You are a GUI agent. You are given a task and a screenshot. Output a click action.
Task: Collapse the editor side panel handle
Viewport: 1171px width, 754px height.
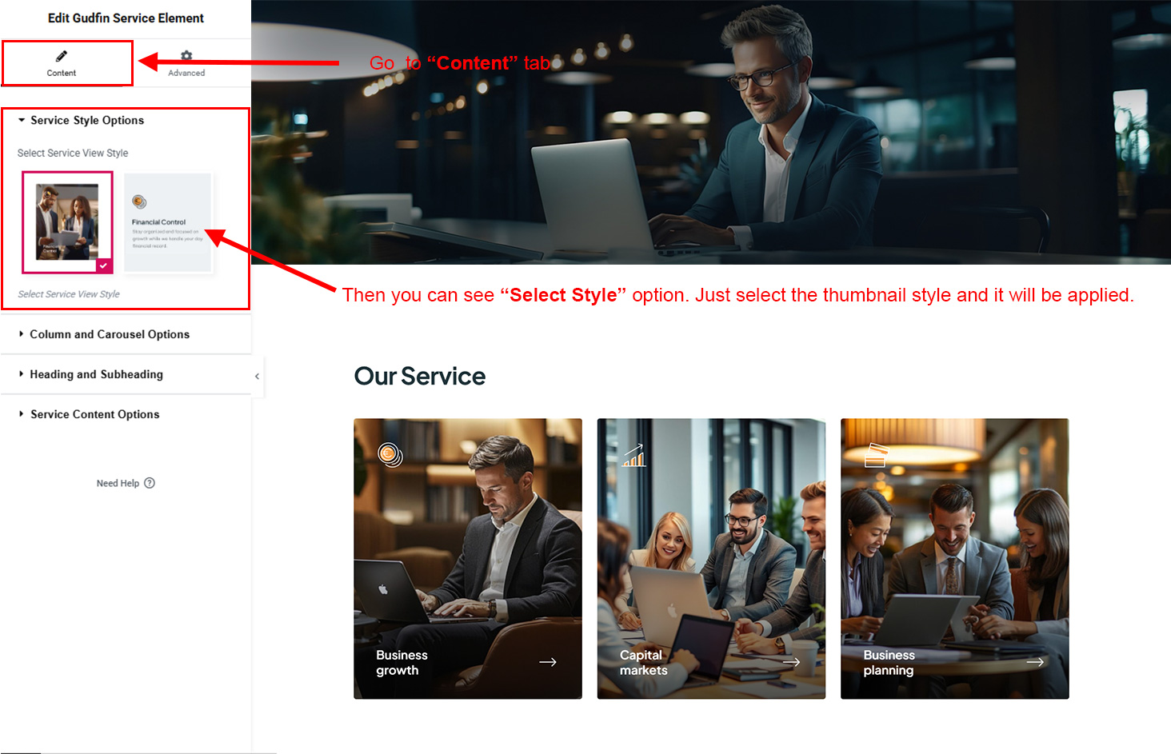coord(257,376)
